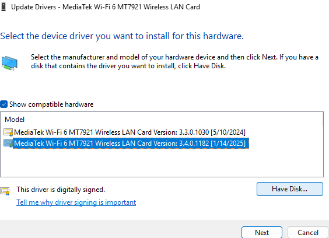Click empty space inside the model list
Screen dimensions: 329x238
point(162,163)
